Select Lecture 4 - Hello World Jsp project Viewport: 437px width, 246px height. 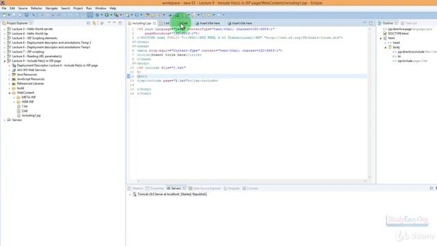click(x=30, y=33)
